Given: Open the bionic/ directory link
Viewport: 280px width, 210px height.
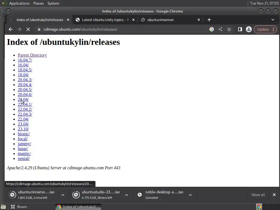Looking at the screenshot, I should tap(24, 134).
